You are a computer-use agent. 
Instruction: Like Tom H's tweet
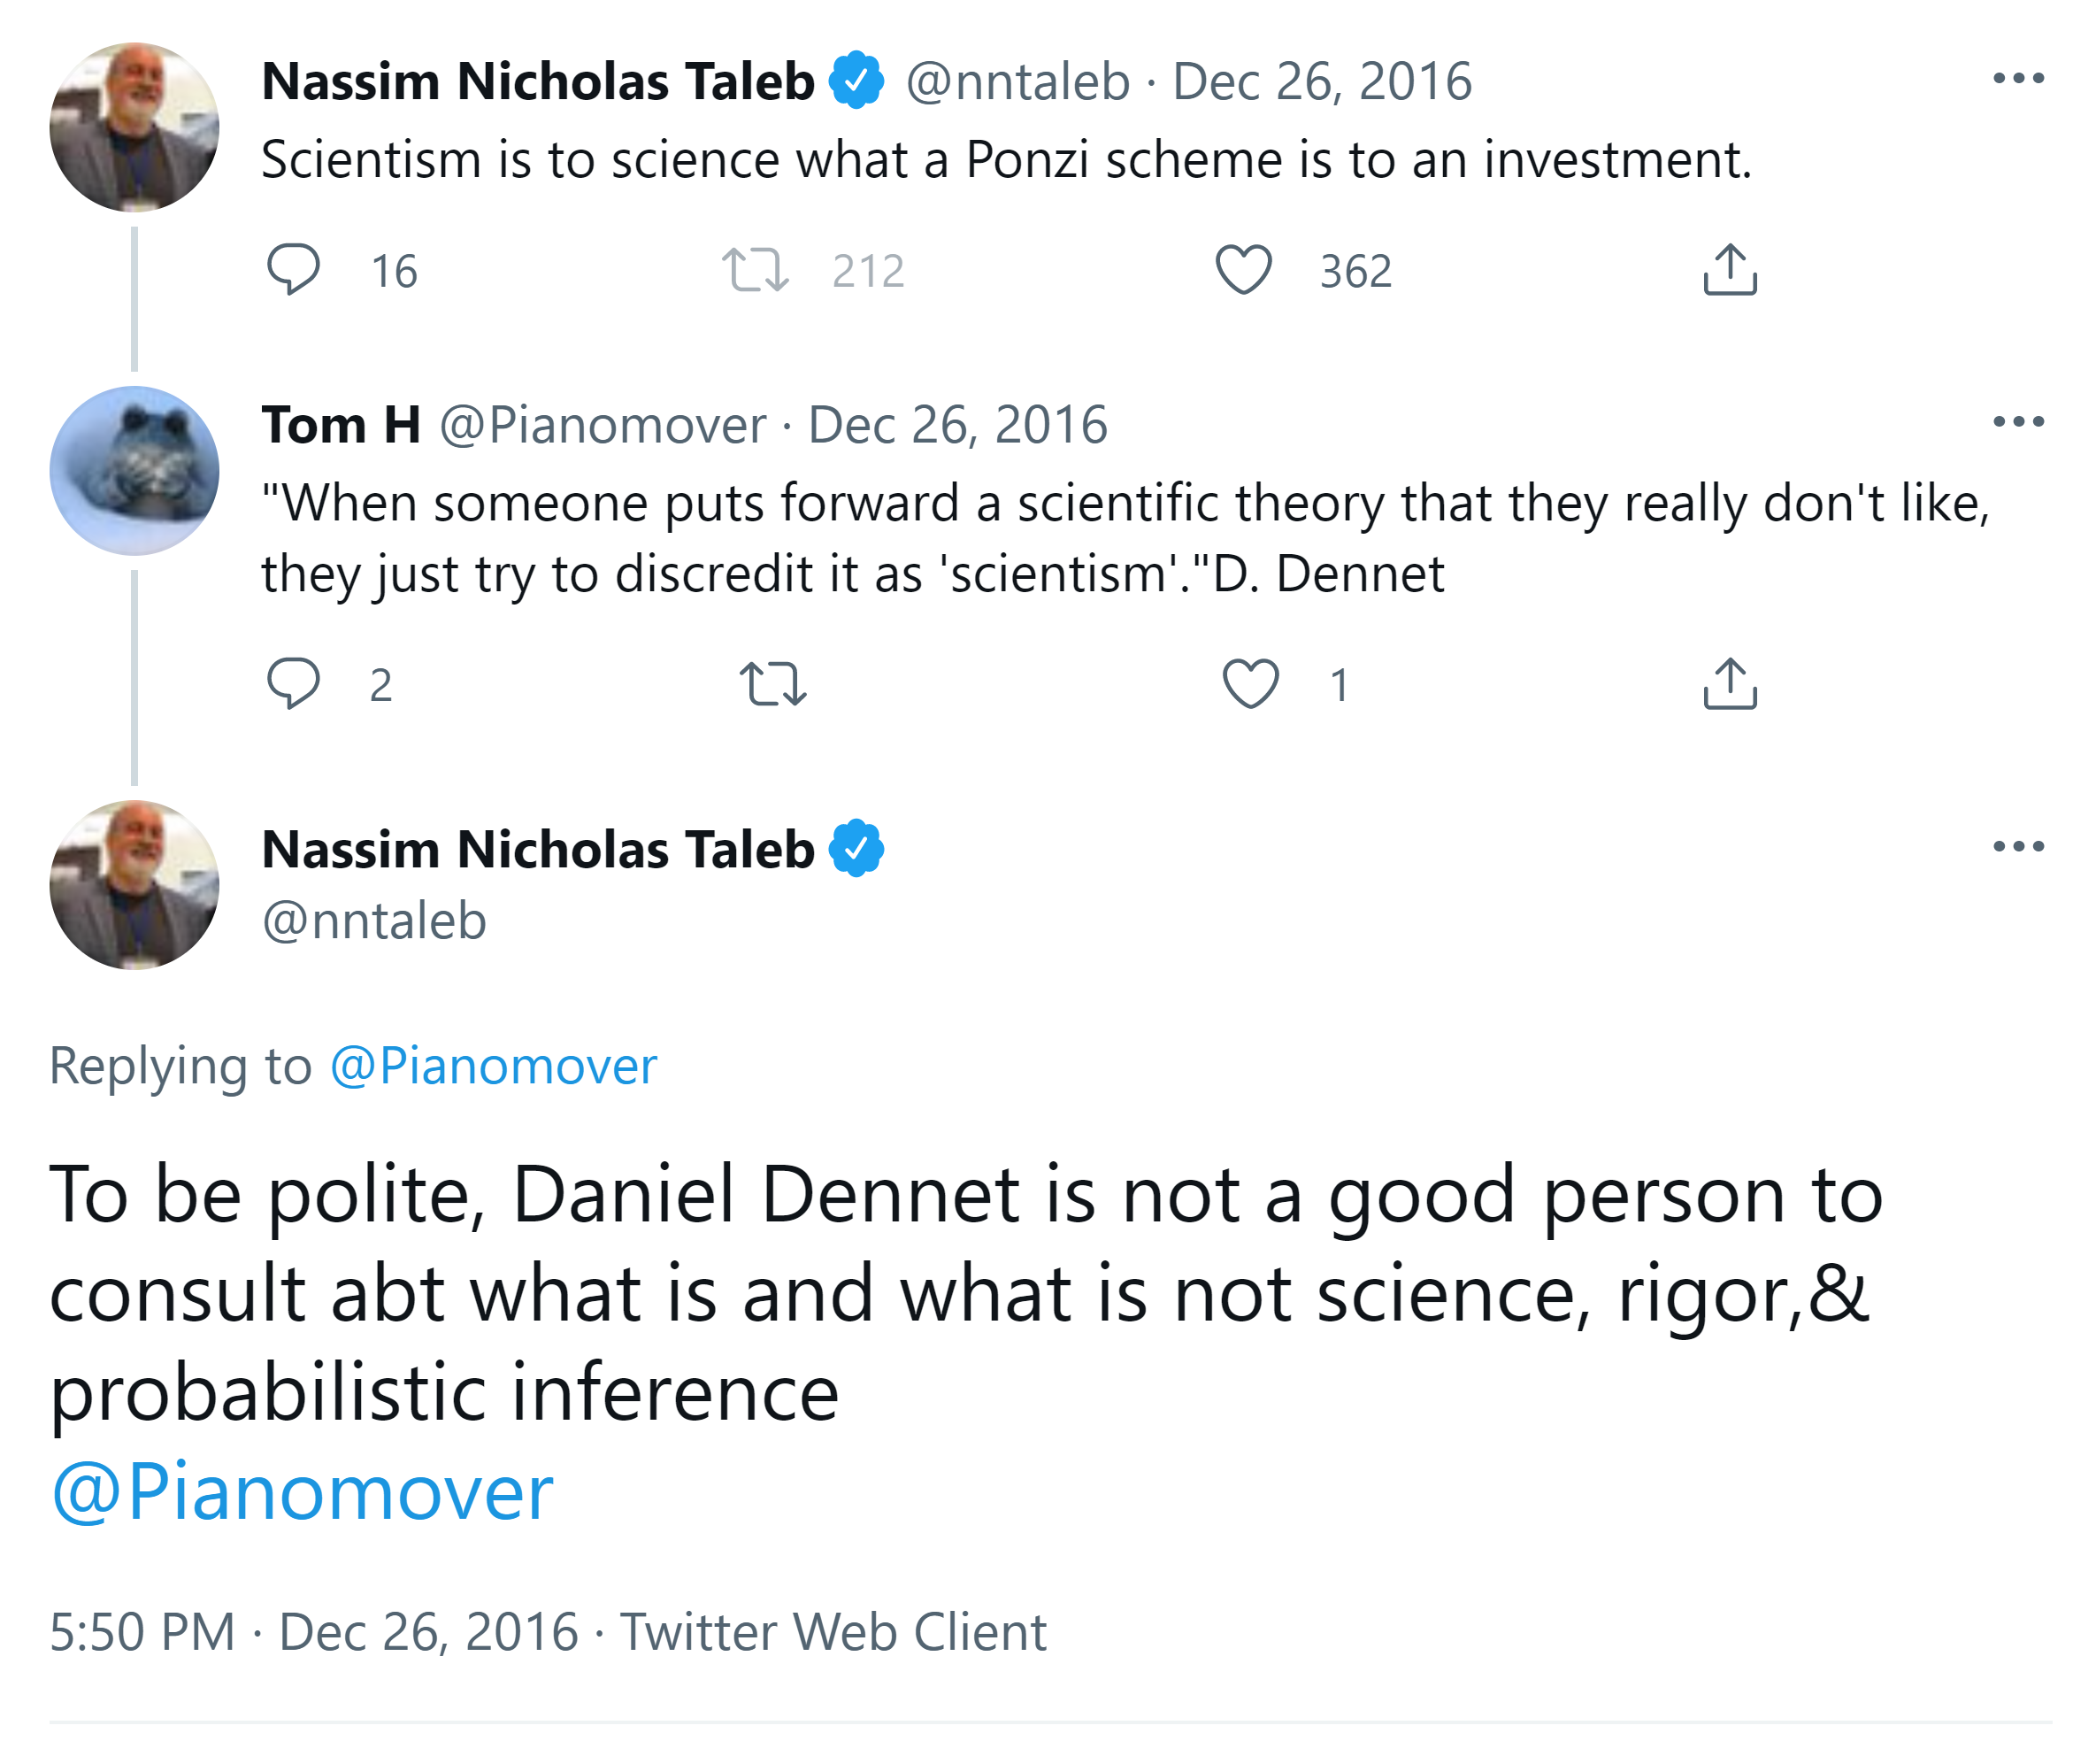click(1250, 684)
